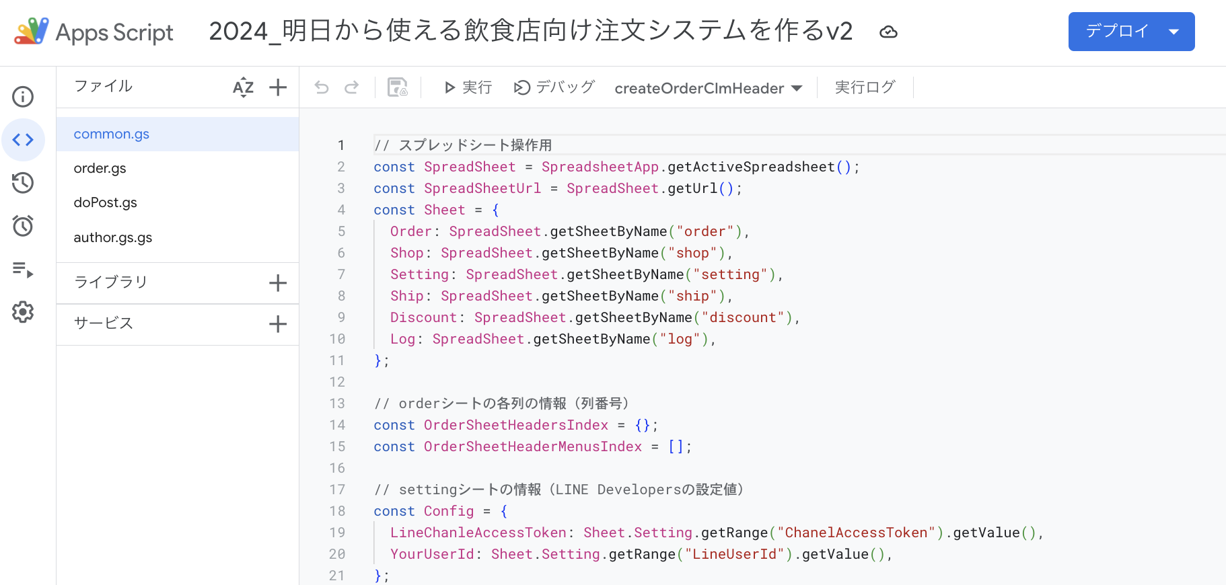
Task: Open the Executions list icon
Action: 23,269
